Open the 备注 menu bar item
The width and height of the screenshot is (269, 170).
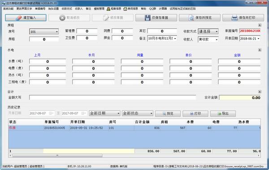pyautogui.click(x=88, y=9)
